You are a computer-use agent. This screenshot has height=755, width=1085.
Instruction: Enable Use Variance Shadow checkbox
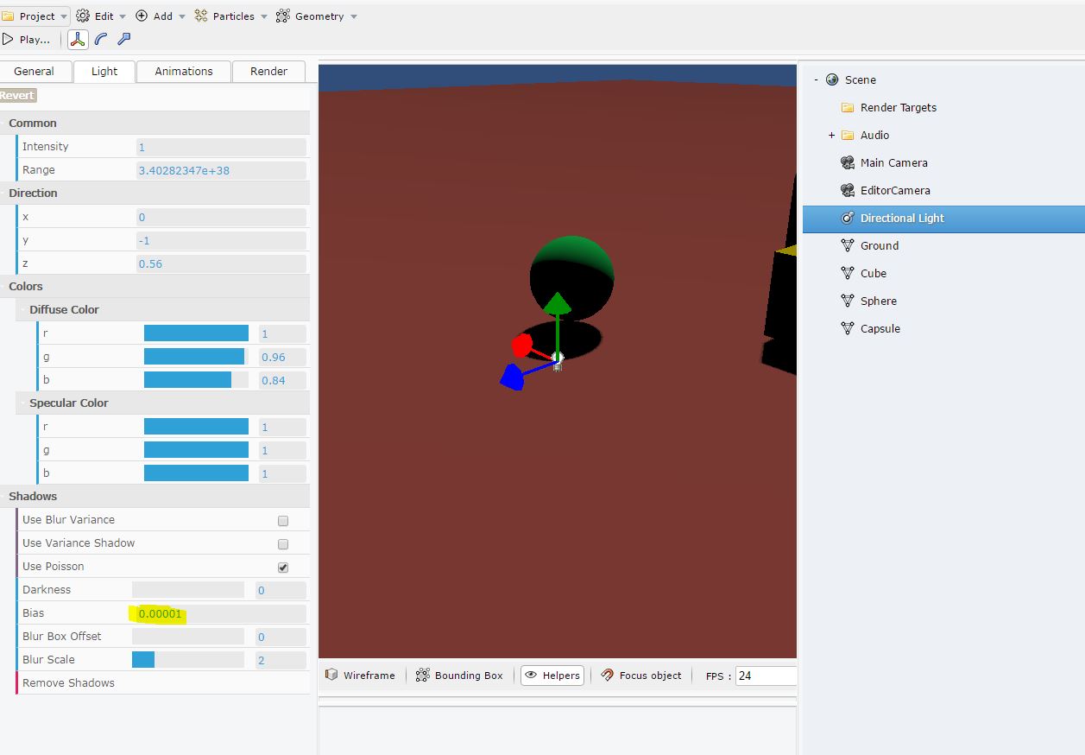tap(283, 544)
